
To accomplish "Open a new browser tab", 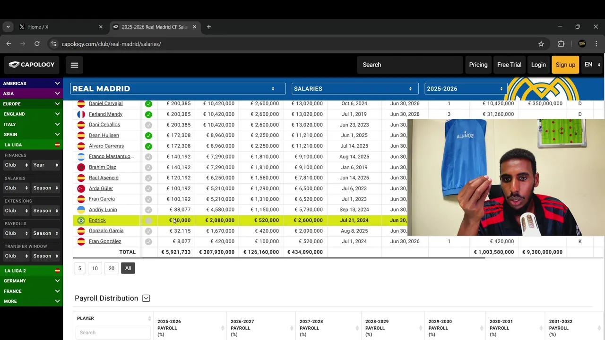I will click(x=209, y=27).
